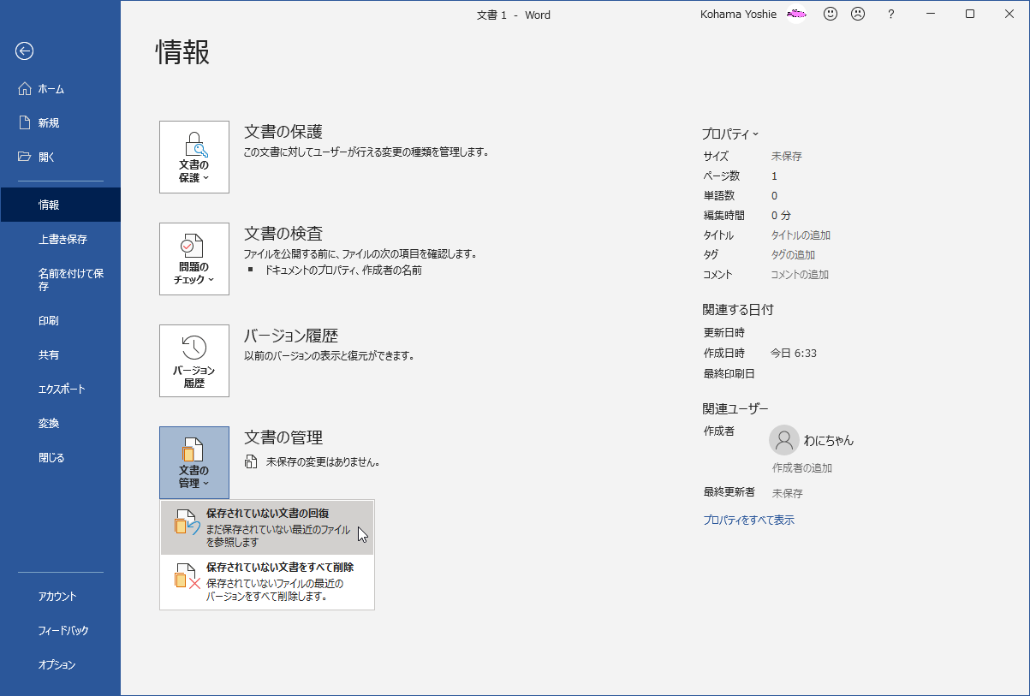Open the バージョン履歴 (Version History) icon

[193, 360]
